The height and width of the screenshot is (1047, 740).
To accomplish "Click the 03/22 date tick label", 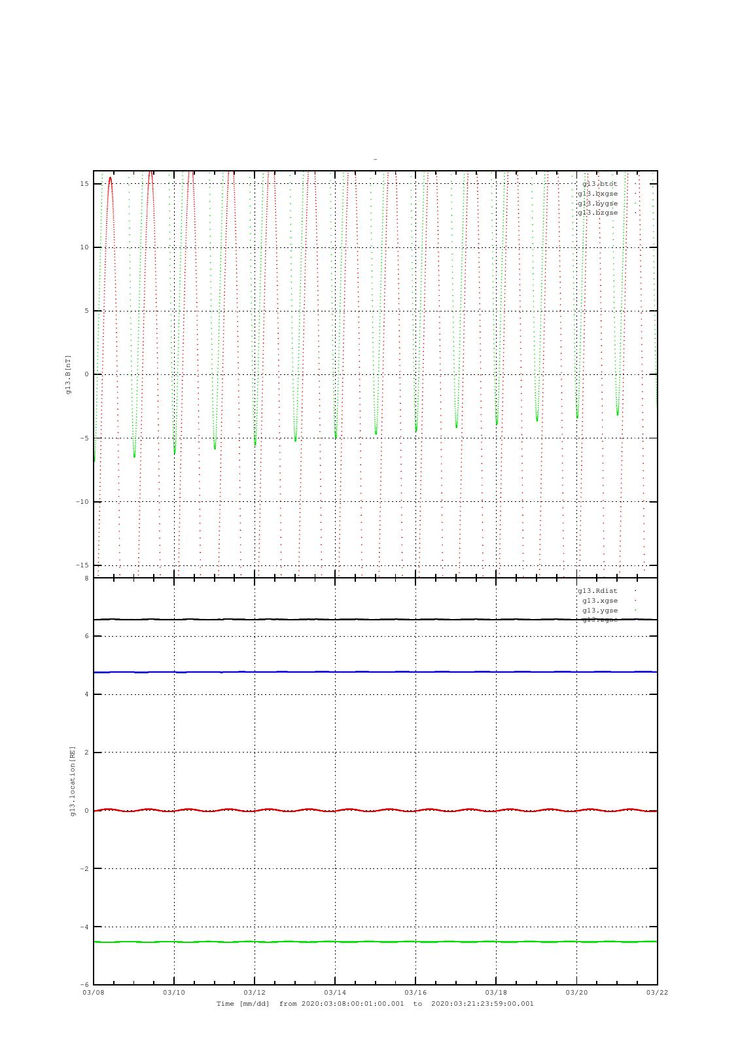I will click(657, 993).
